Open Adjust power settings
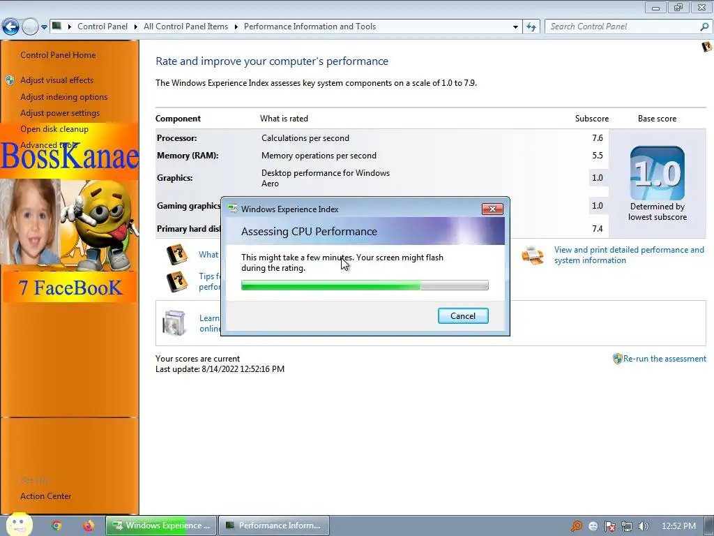714x536 pixels. [60, 113]
